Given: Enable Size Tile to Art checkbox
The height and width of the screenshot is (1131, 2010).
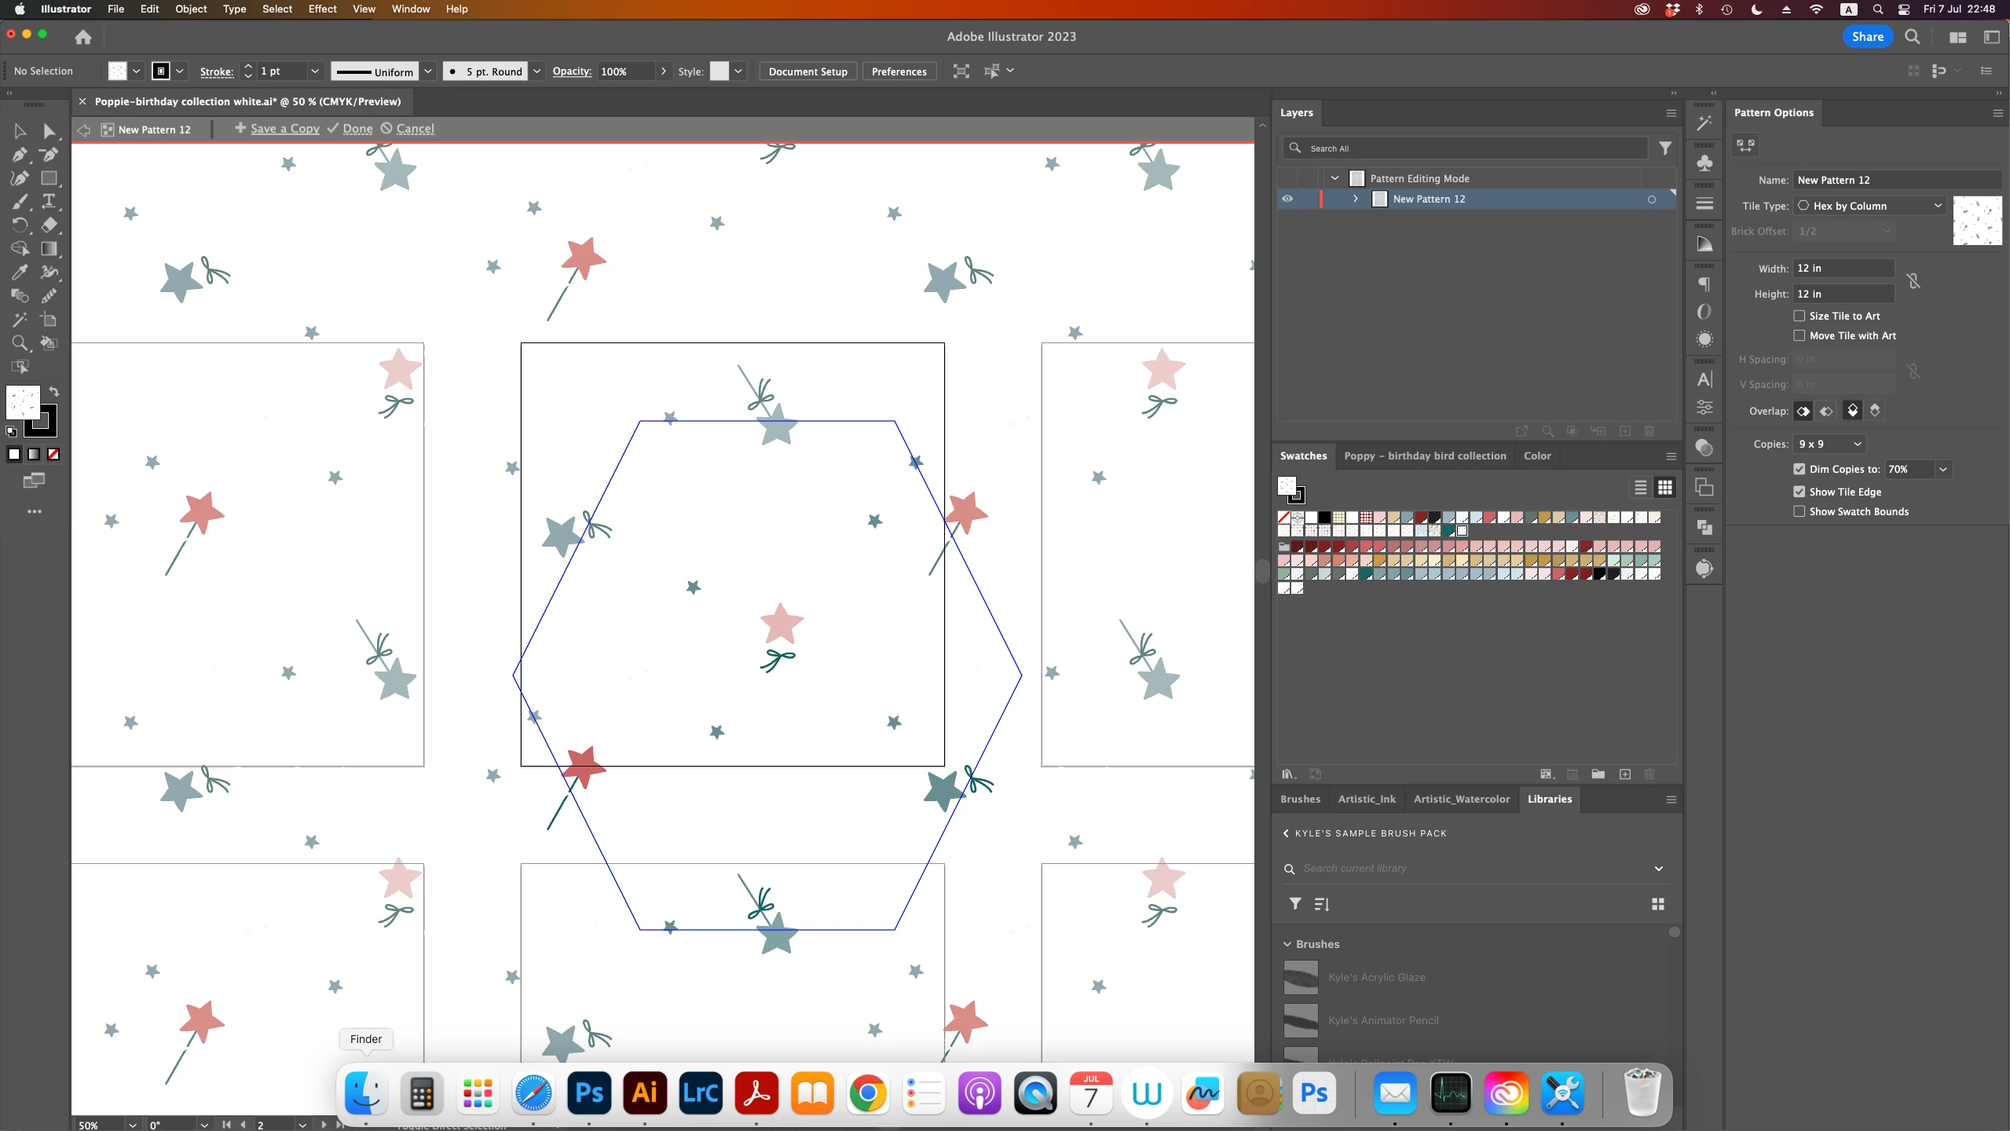Looking at the screenshot, I should [1799, 316].
